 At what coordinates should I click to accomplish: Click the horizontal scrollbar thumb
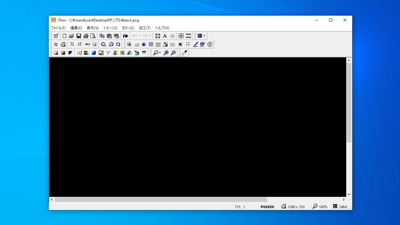tap(161, 199)
